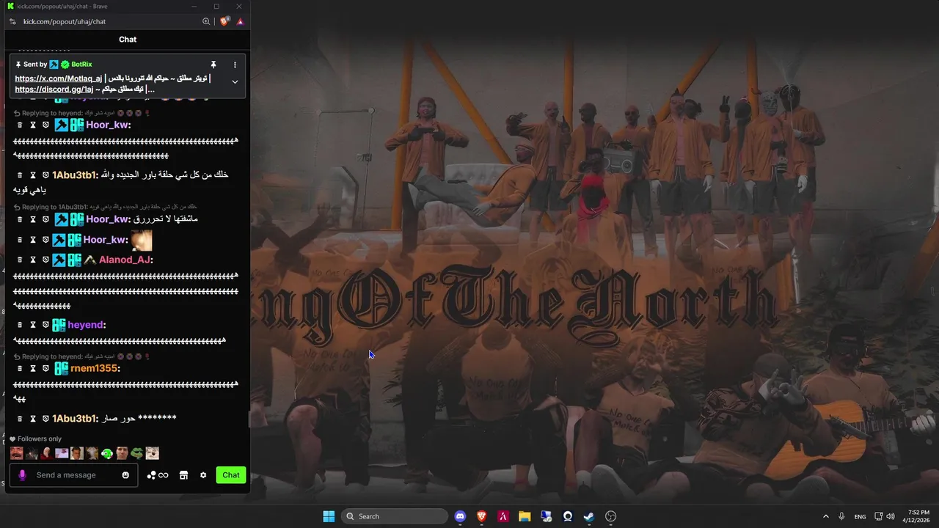Open chat settings gear icon
939x528 pixels.
click(x=203, y=475)
